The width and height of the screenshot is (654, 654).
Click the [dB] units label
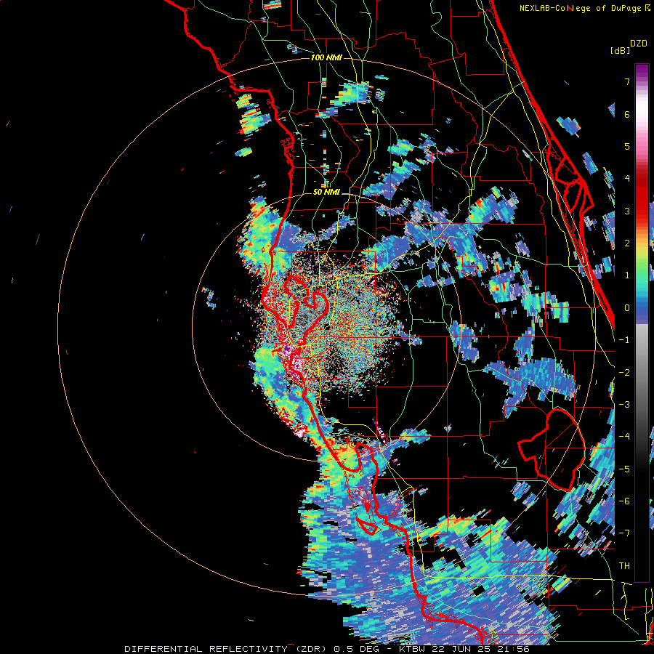point(621,50)
